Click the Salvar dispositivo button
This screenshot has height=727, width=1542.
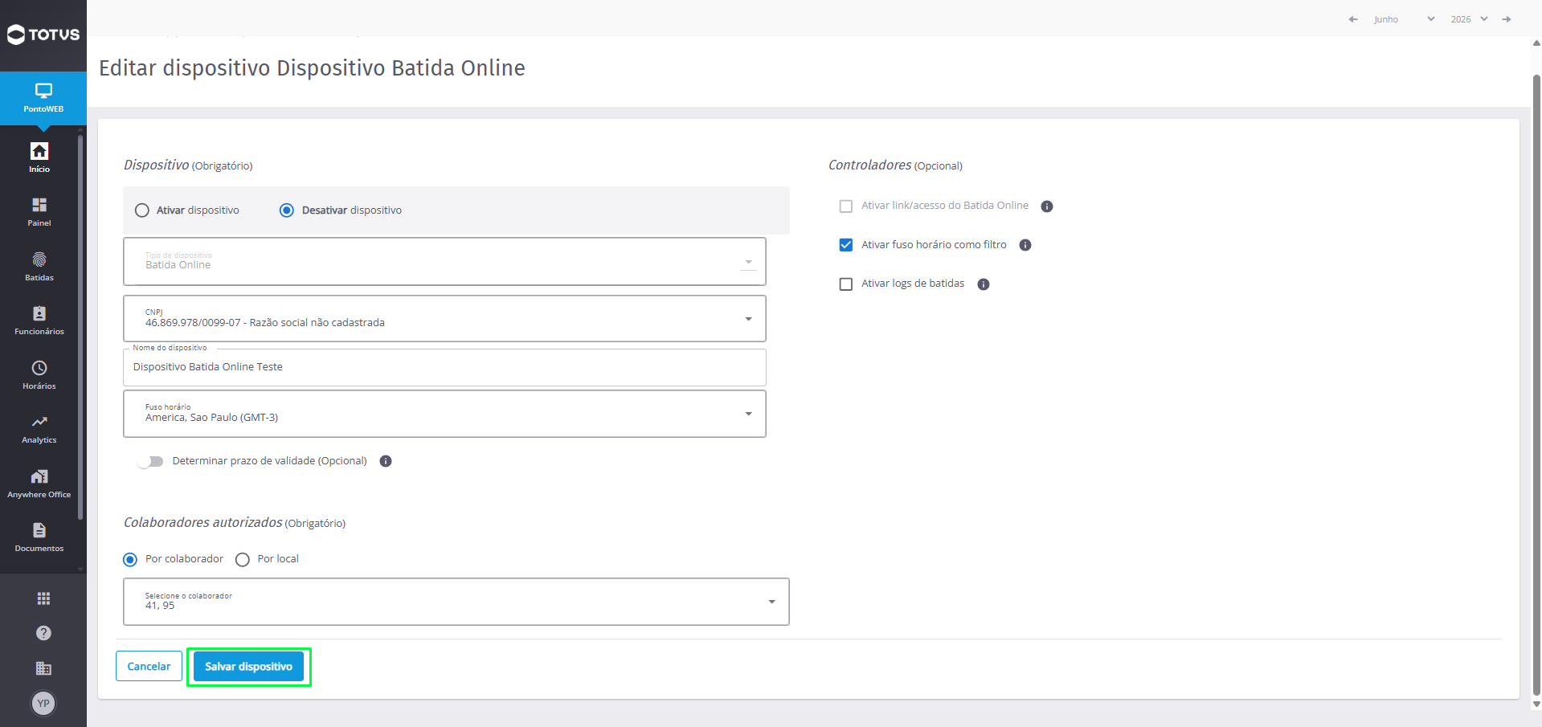point(248,667)
